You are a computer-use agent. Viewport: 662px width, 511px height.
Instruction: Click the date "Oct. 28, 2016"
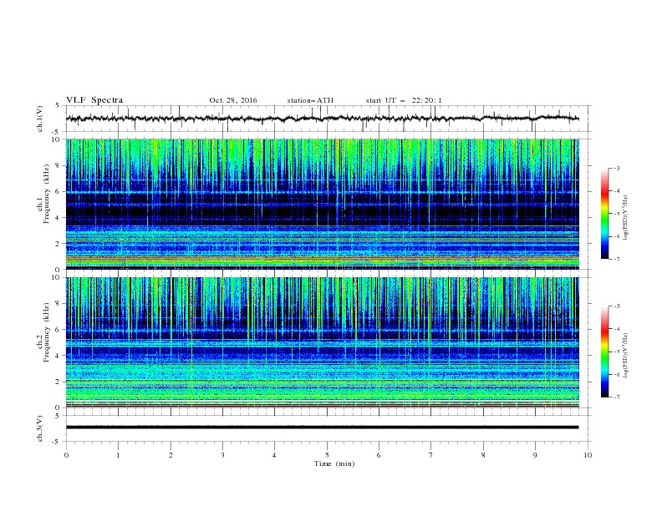pos(233,100)
